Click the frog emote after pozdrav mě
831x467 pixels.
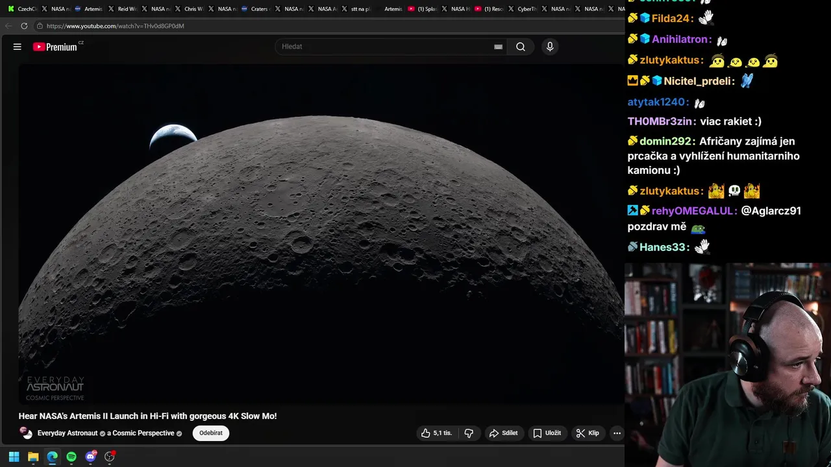pos(698,228)
